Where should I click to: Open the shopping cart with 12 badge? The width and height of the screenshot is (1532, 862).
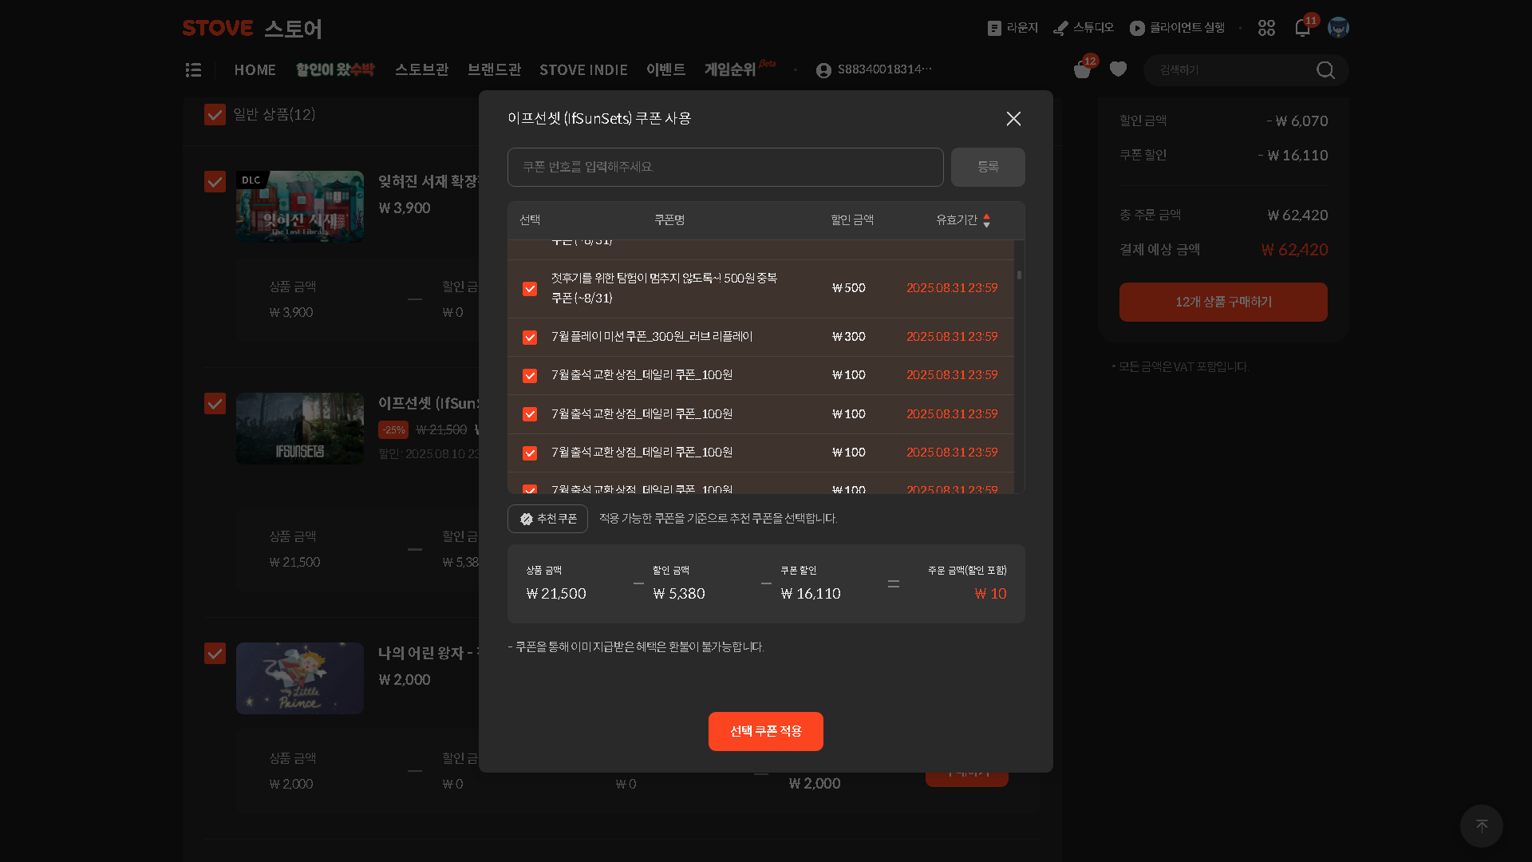pyautogui.click(x=1083, y=69)
